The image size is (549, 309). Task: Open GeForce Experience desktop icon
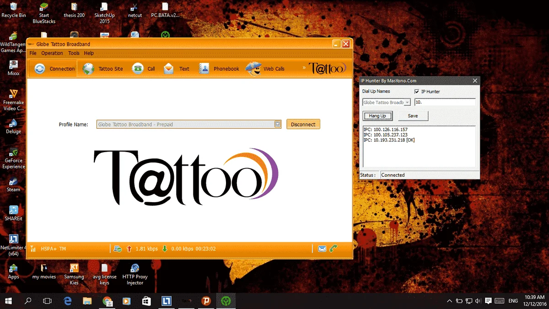14,158
